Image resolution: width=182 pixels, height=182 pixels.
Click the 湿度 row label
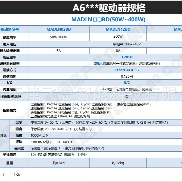pyautogui.click(x=19, y=129)
